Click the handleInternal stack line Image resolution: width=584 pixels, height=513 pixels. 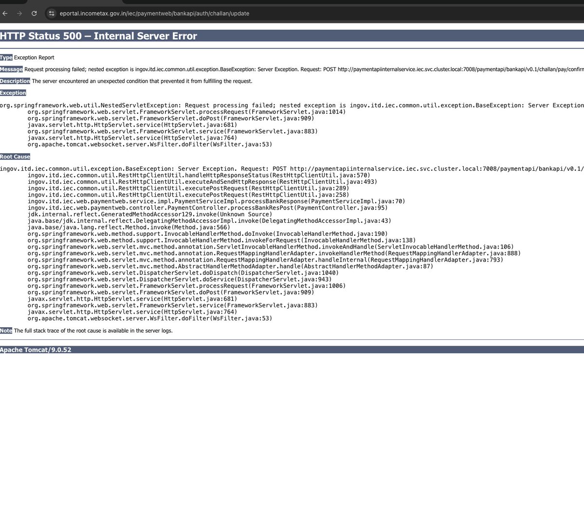(x=266, y=260)
